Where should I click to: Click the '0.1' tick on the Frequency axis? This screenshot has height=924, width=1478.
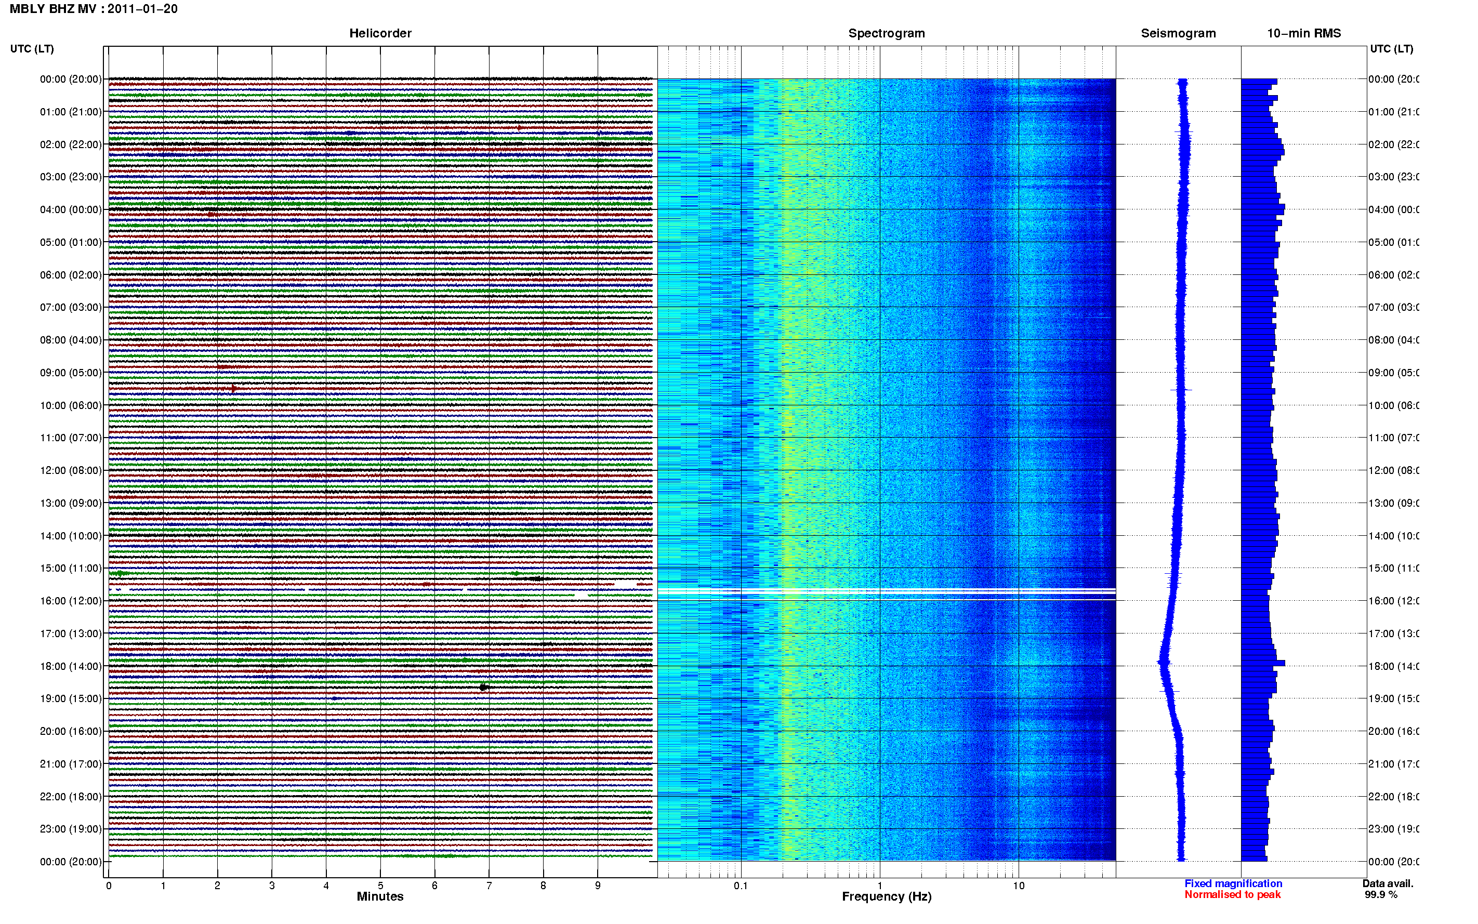(x=741, y=886)
